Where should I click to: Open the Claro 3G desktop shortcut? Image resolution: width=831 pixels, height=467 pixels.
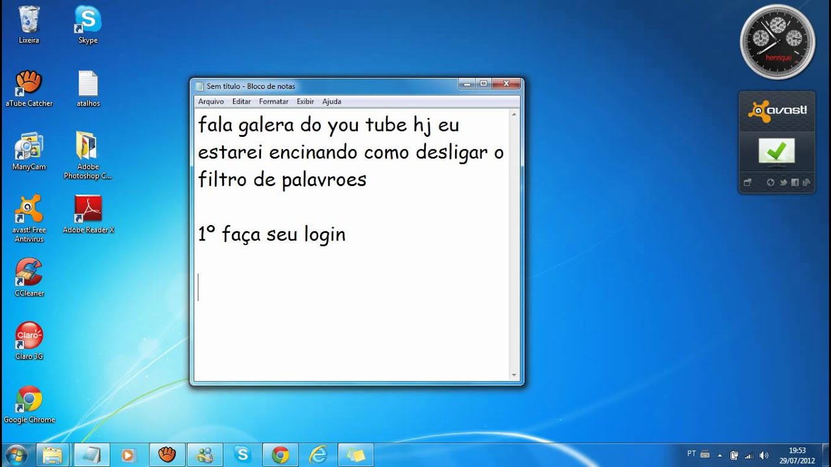click(29, 341)
